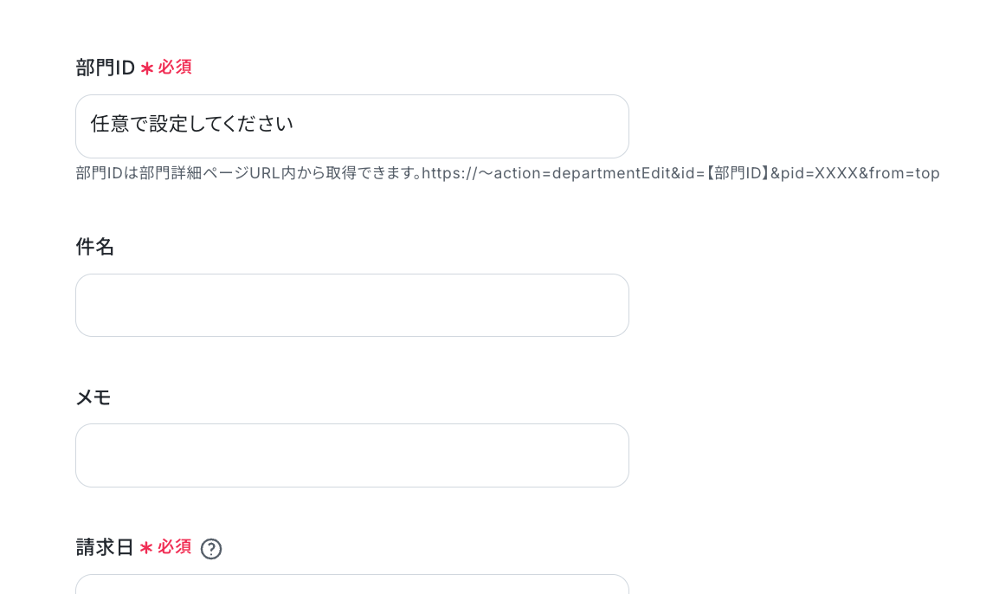The image size is (999, 594).
Task: Select the 請求日 field at the bottom
Action: tap(352, 584)
